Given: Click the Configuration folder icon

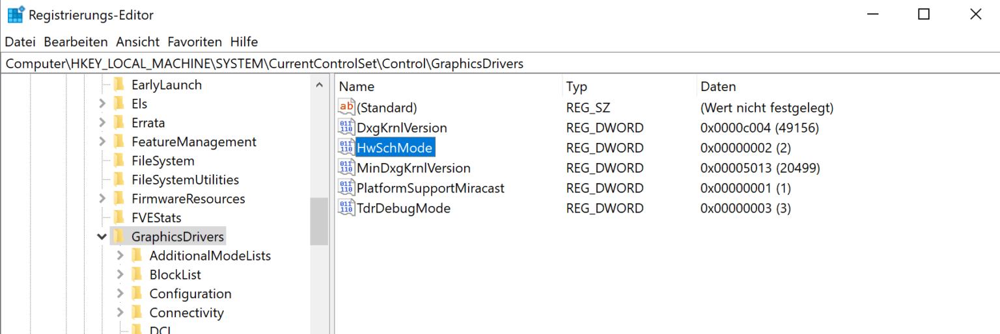Looking at the screenshot, I should 137,293.
